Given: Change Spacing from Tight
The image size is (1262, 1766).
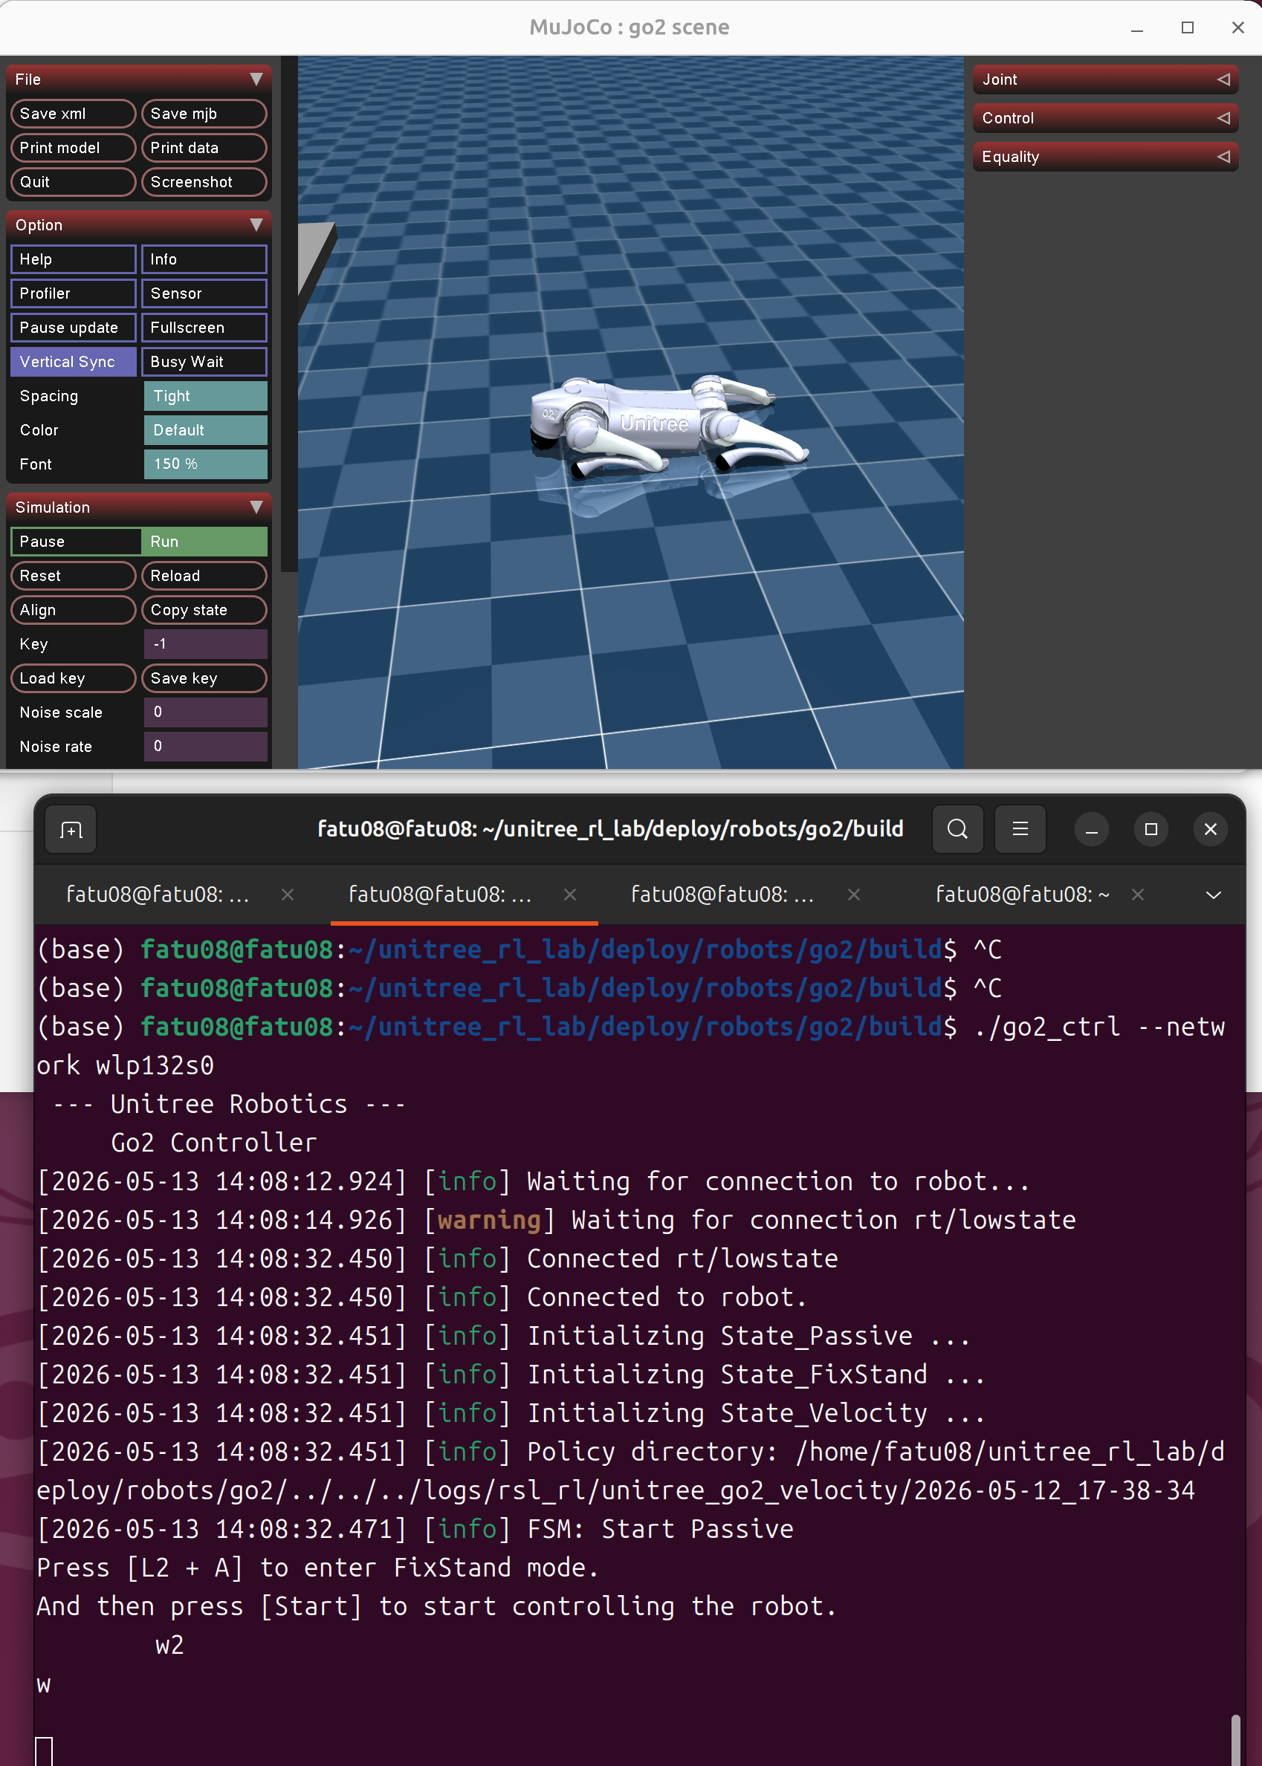Looking at the screenshot, I should point(205,396).
